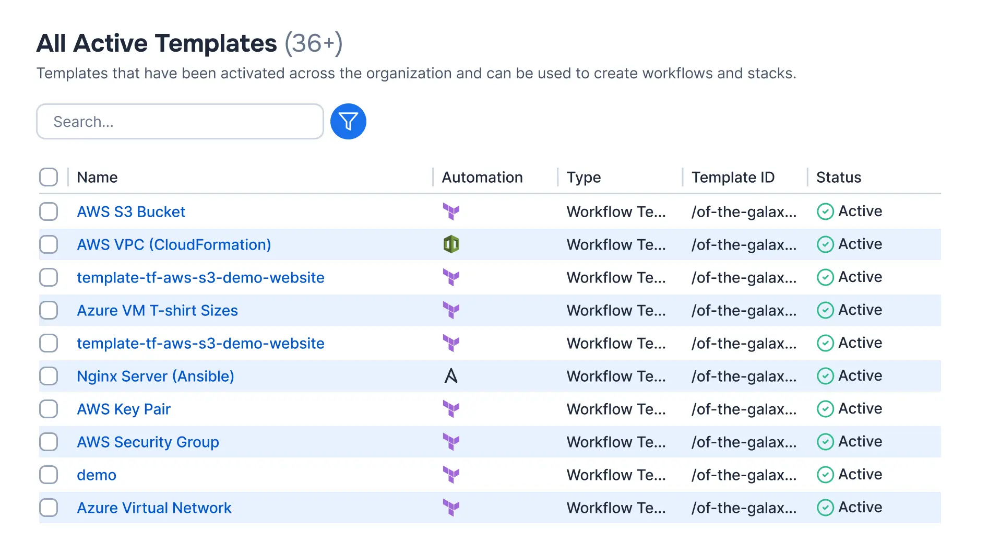
Task: Click Template ID cell in AWS S3 Bucket row
Action: [744, 211]
